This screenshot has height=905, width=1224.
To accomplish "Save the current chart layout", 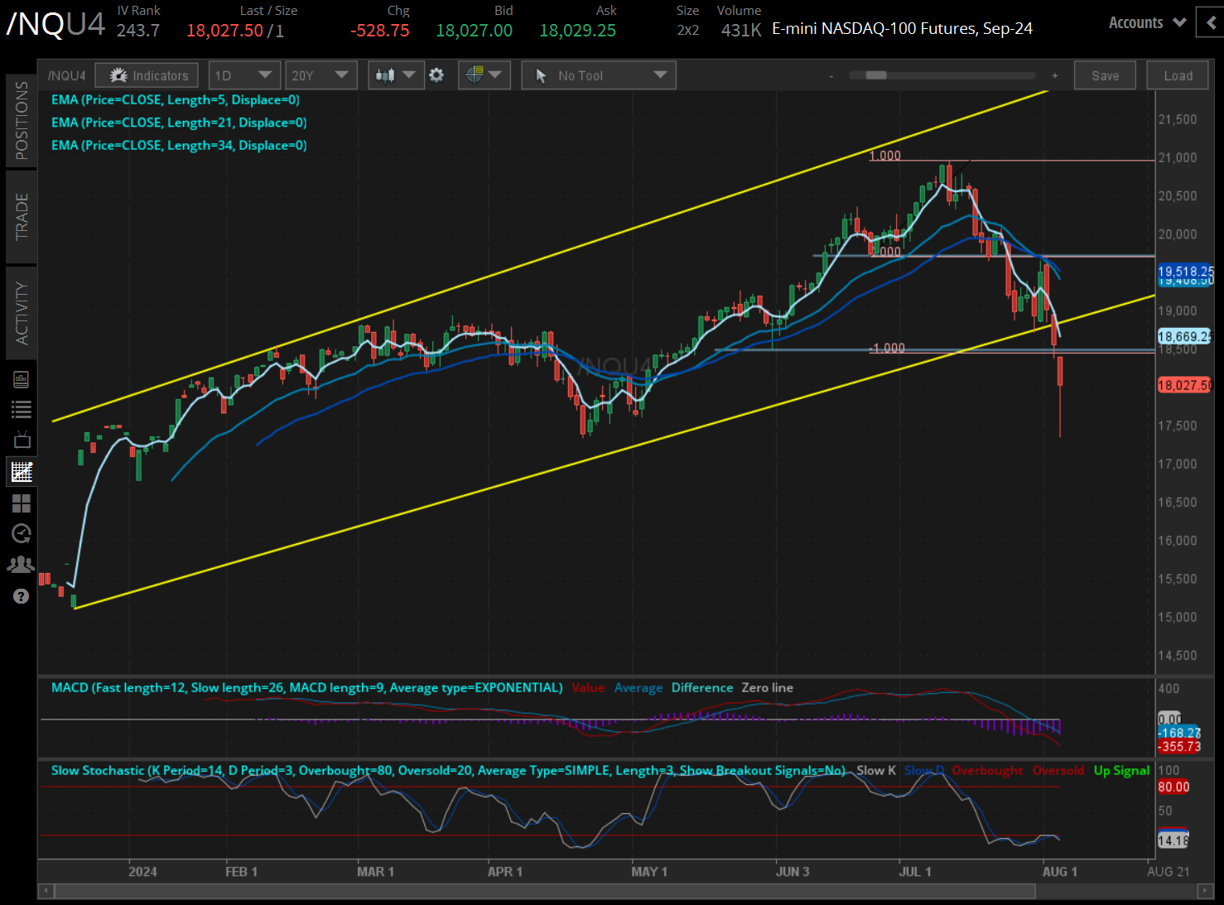I will 1105,75.
